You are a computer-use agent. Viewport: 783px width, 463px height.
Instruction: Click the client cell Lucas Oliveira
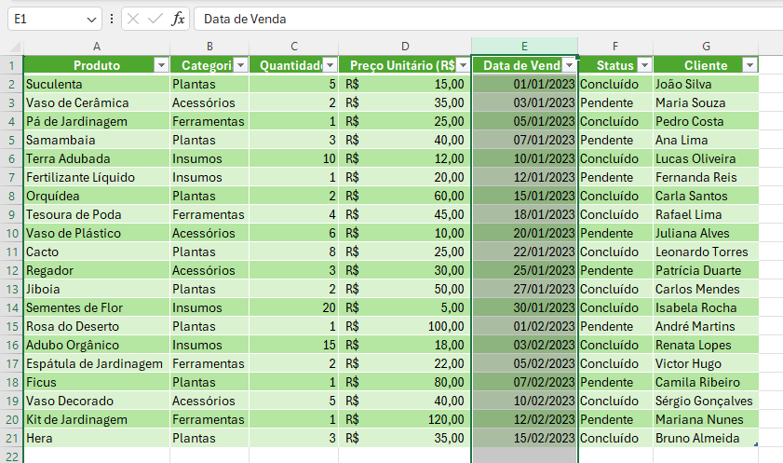(x=706, y=158)
